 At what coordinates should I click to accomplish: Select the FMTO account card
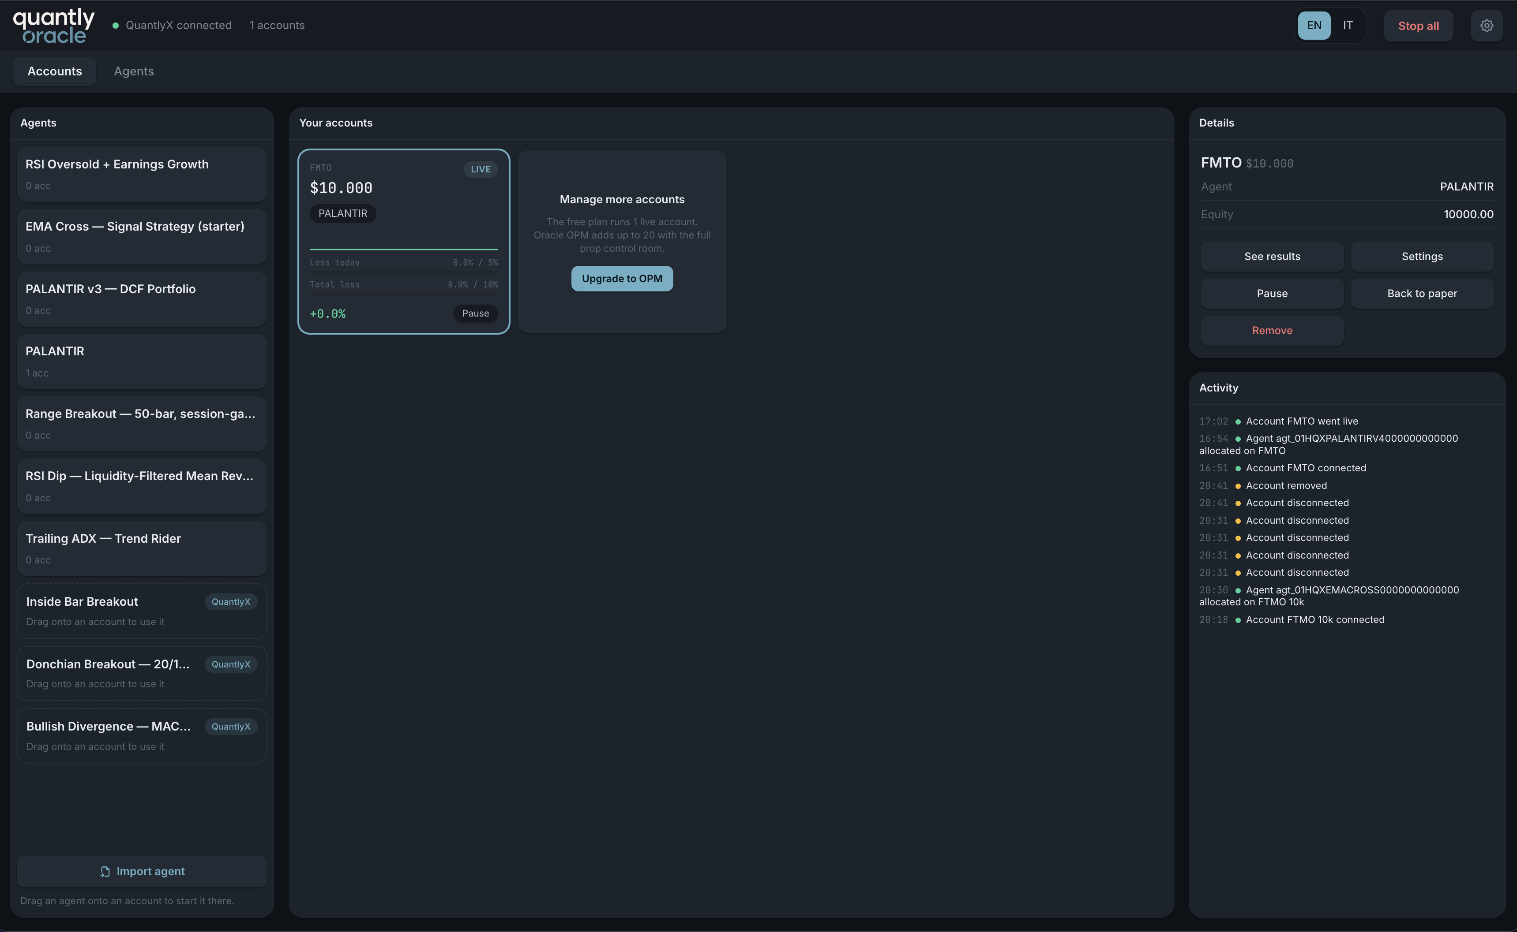pyautogui.click(x=404, y=242)
